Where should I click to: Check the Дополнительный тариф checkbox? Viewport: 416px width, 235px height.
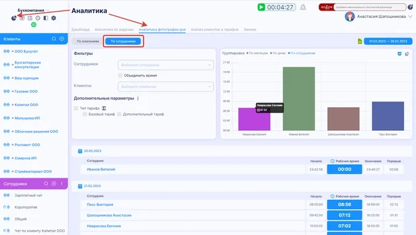click(119, 114)
